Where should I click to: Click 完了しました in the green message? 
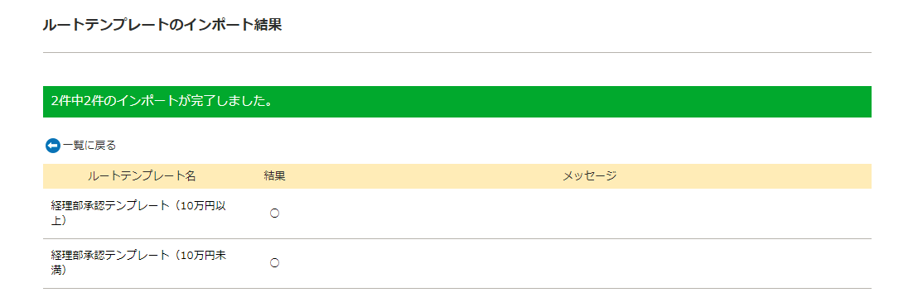point(232,102)
